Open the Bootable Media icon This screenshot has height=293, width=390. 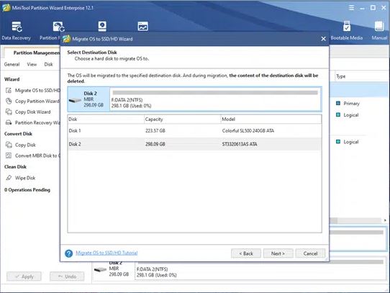coord(347,26)
